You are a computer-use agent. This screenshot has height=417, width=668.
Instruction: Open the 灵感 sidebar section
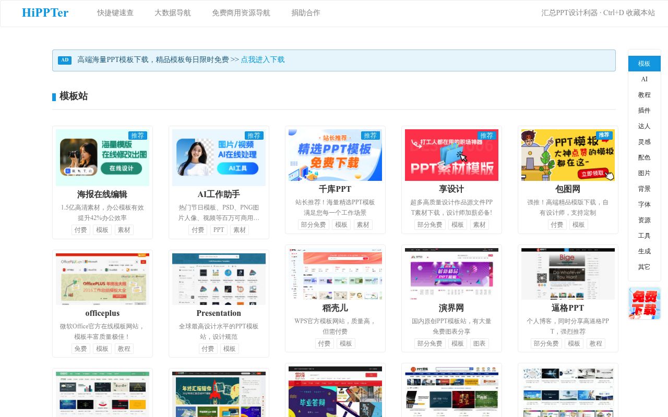click(645, 142)
